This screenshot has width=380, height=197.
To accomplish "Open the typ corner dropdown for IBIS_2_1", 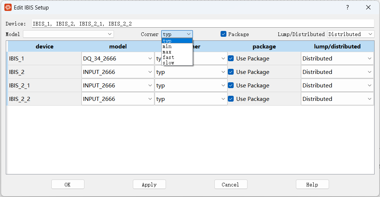I will 191,85.
